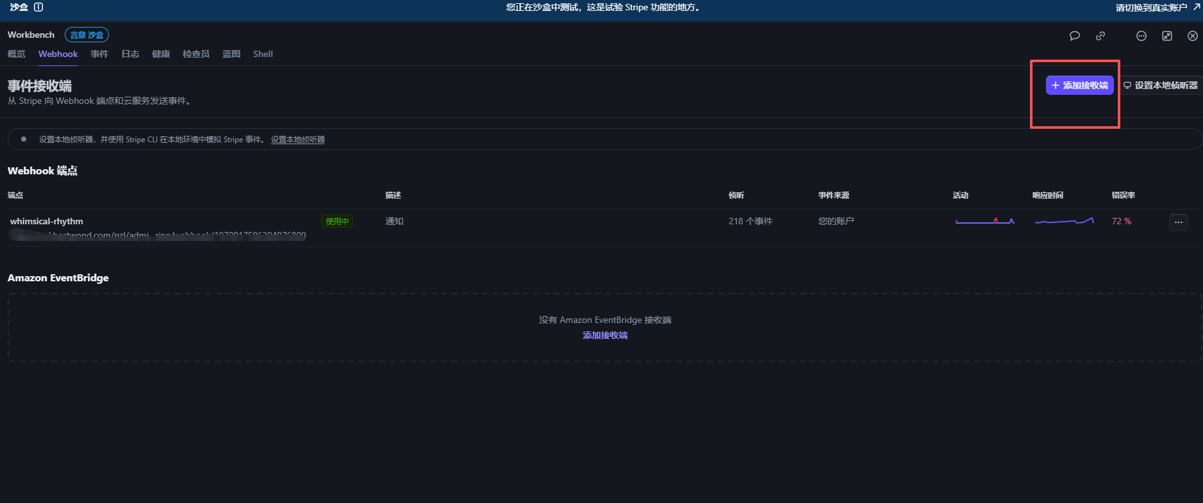
Task: Open the 检查员 tab
Action: pyautogui.click(x=196, y=54)
